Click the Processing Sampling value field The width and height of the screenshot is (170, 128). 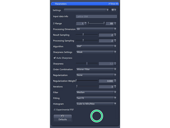tap(106, 41)
